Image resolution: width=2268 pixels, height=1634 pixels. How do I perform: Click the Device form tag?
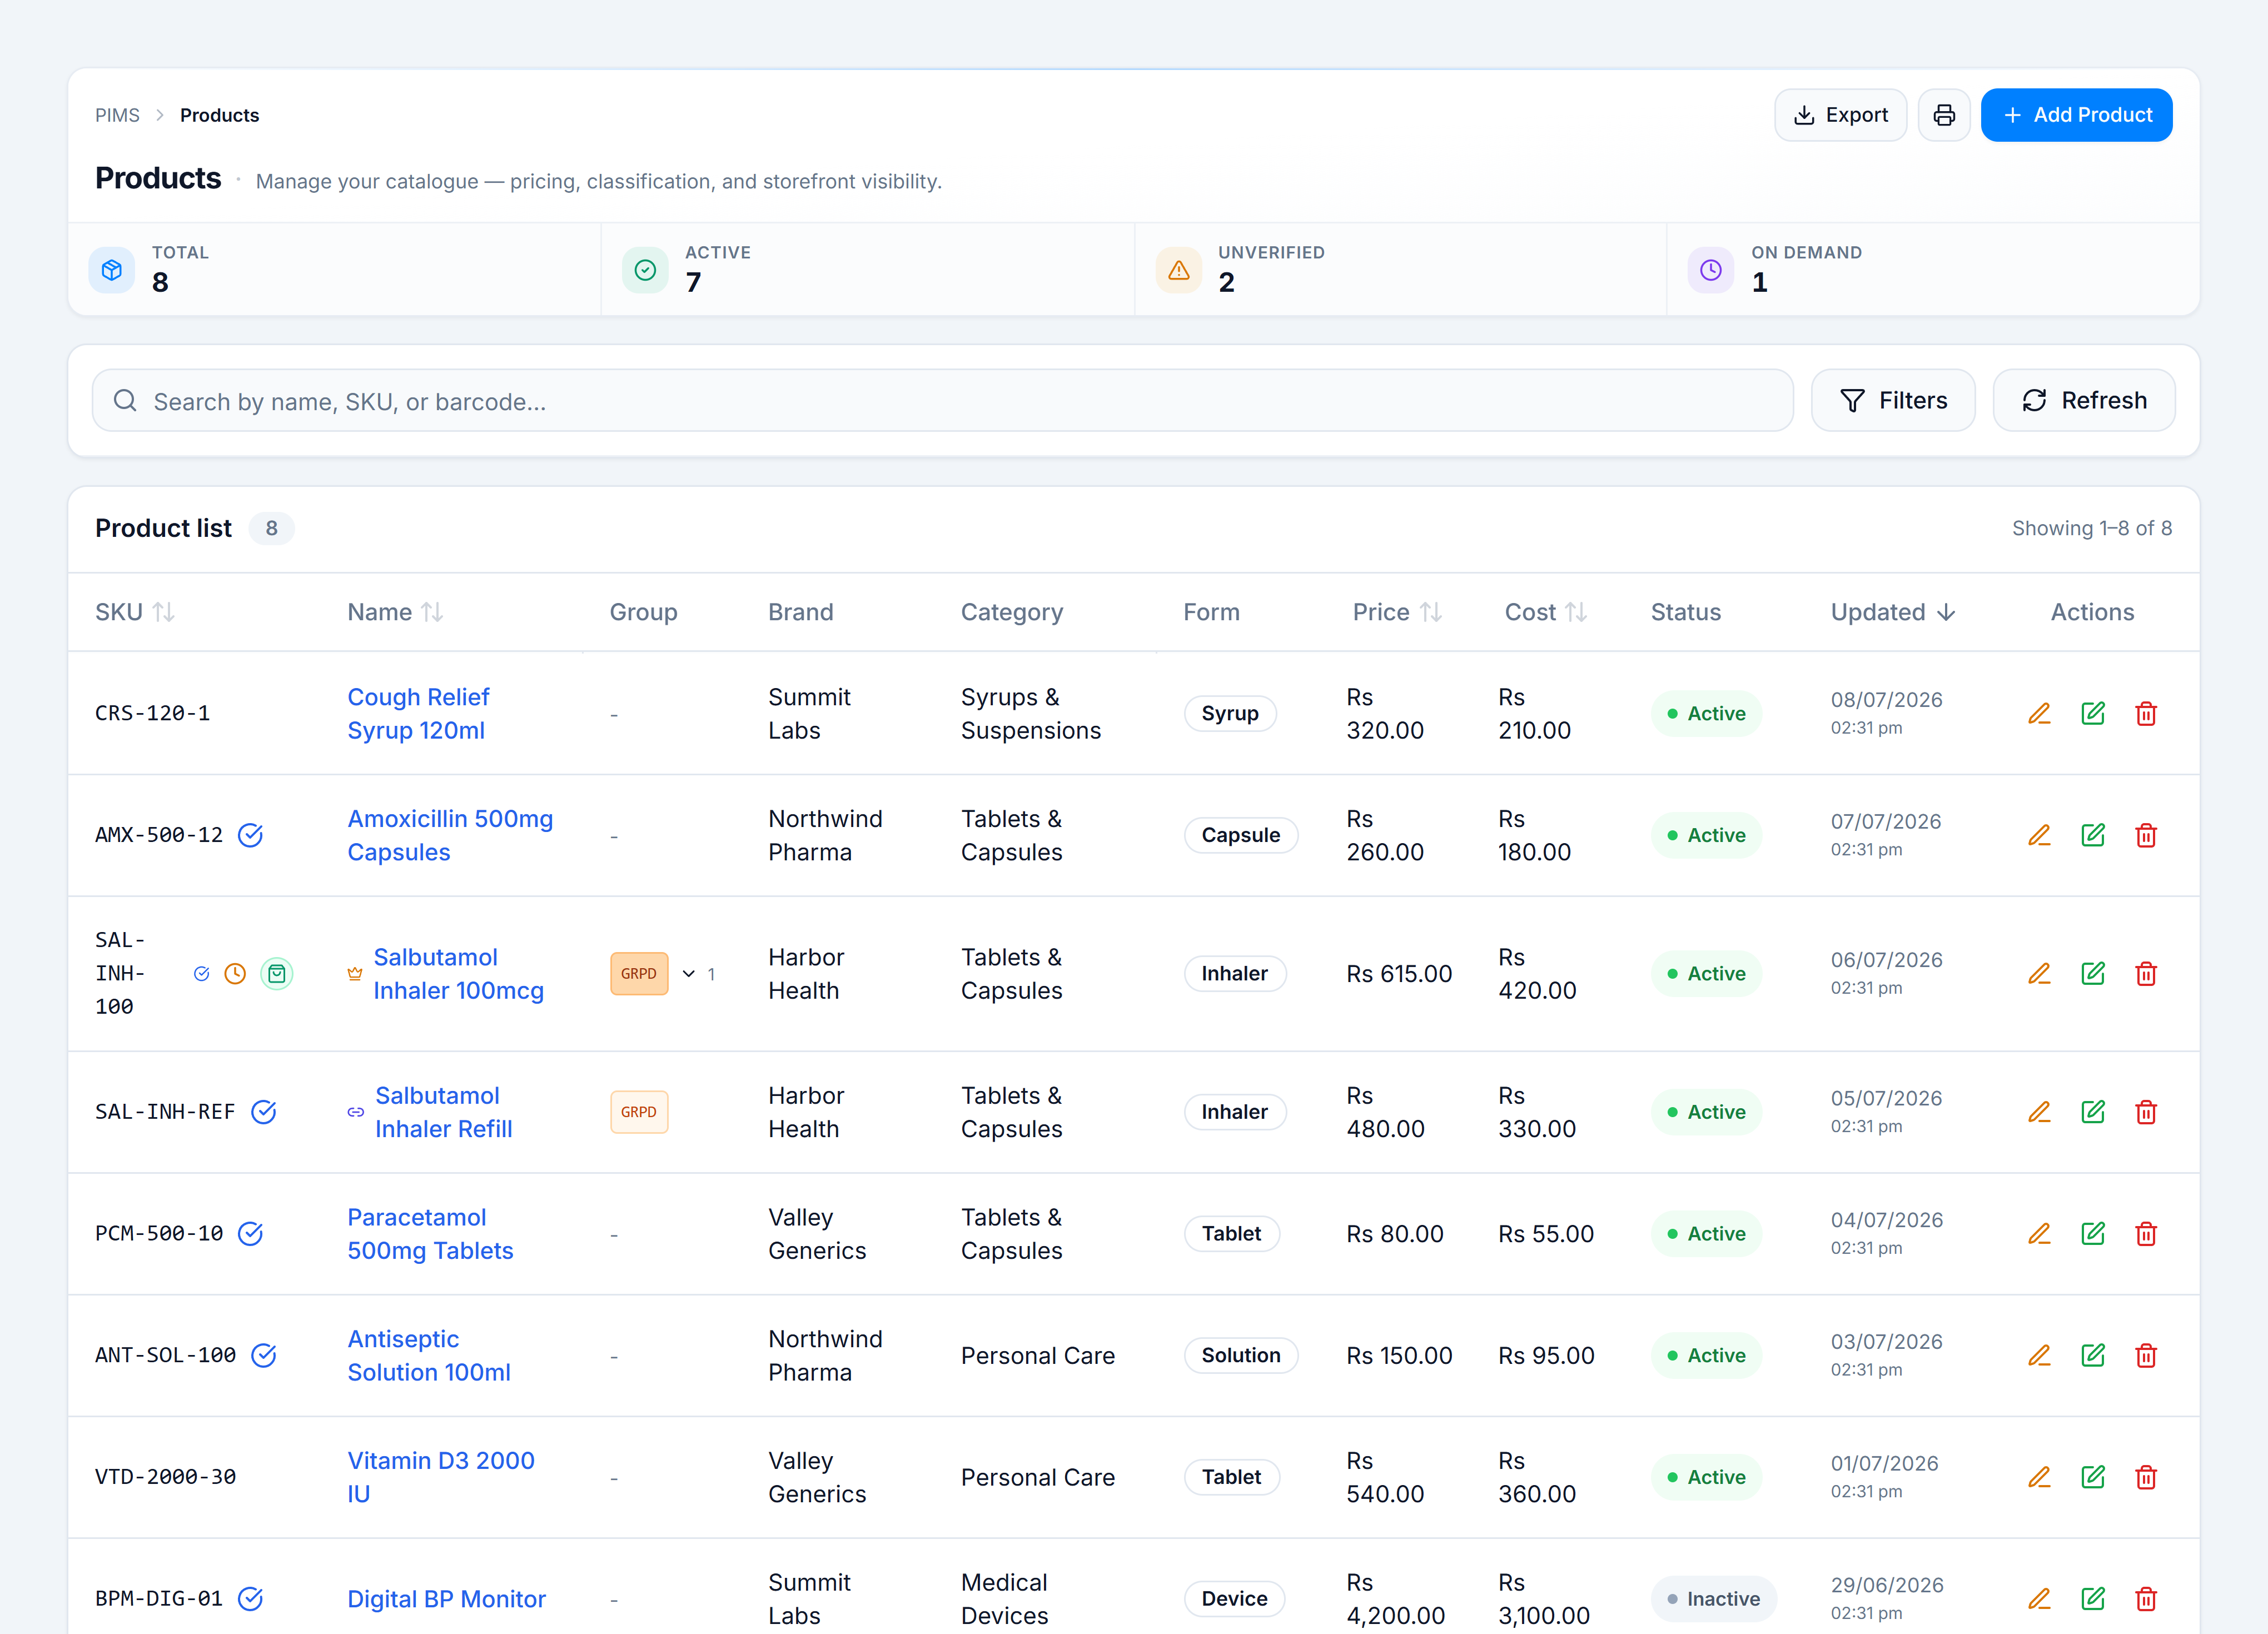[x=1234, y=1598]
